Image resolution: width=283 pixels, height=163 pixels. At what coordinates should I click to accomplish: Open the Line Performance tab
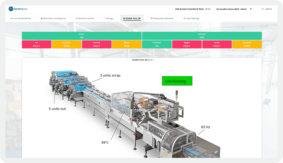pos(21,18)
